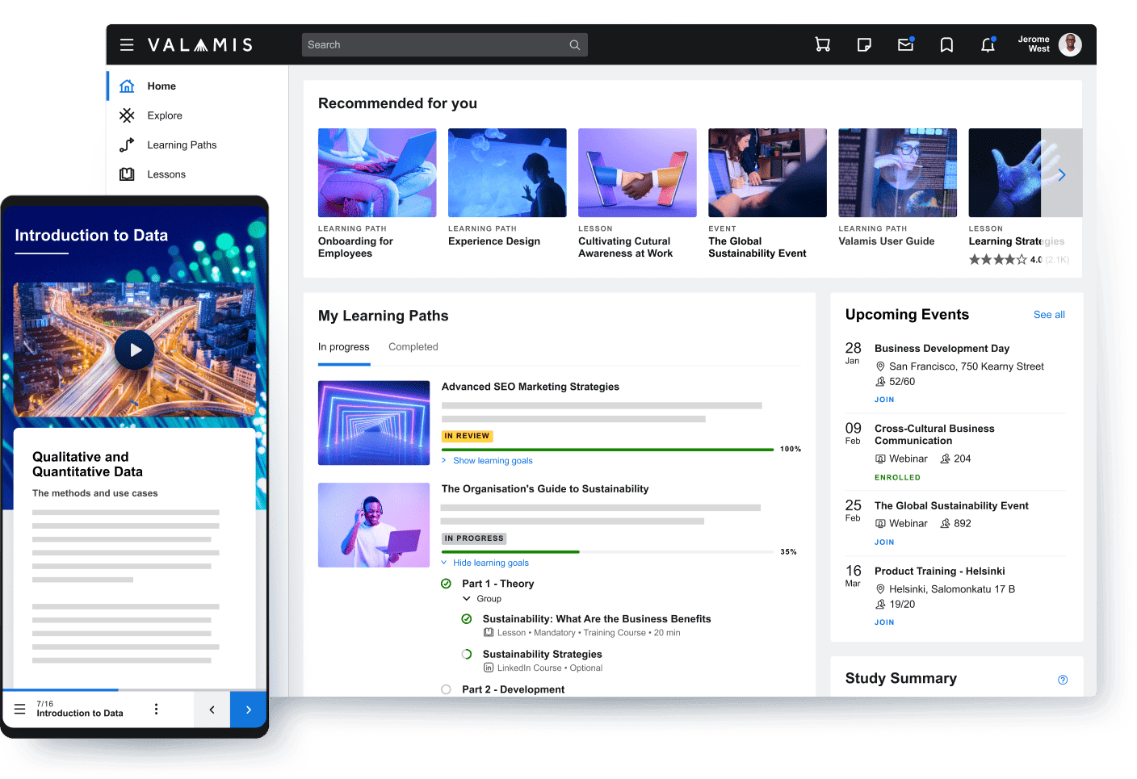
Task: Open the messages inbox icon with notification dot
Action: pyautogui.click(x=905, y=44)
